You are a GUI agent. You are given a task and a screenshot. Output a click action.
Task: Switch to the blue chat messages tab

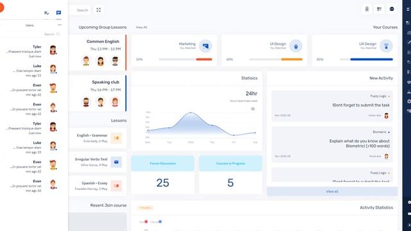(58, 13)
